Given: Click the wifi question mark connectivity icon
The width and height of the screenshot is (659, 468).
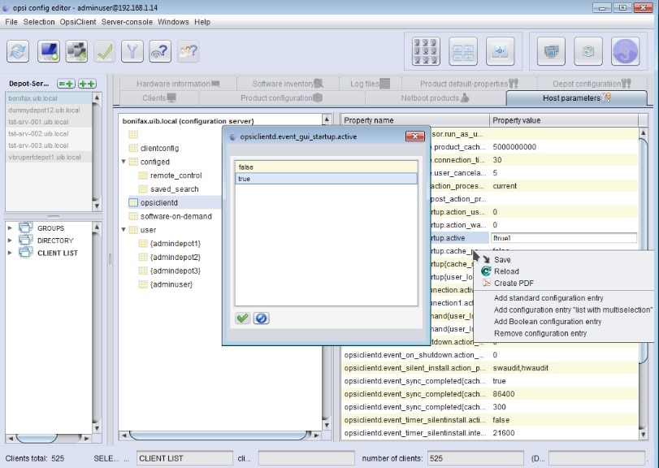Looking at the screenshot, I should point(160,51).
